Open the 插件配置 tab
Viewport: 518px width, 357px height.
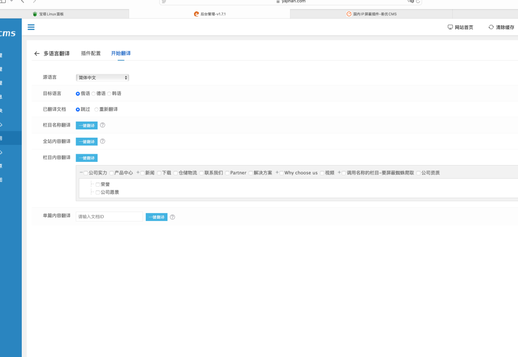(x=91, y=53)
